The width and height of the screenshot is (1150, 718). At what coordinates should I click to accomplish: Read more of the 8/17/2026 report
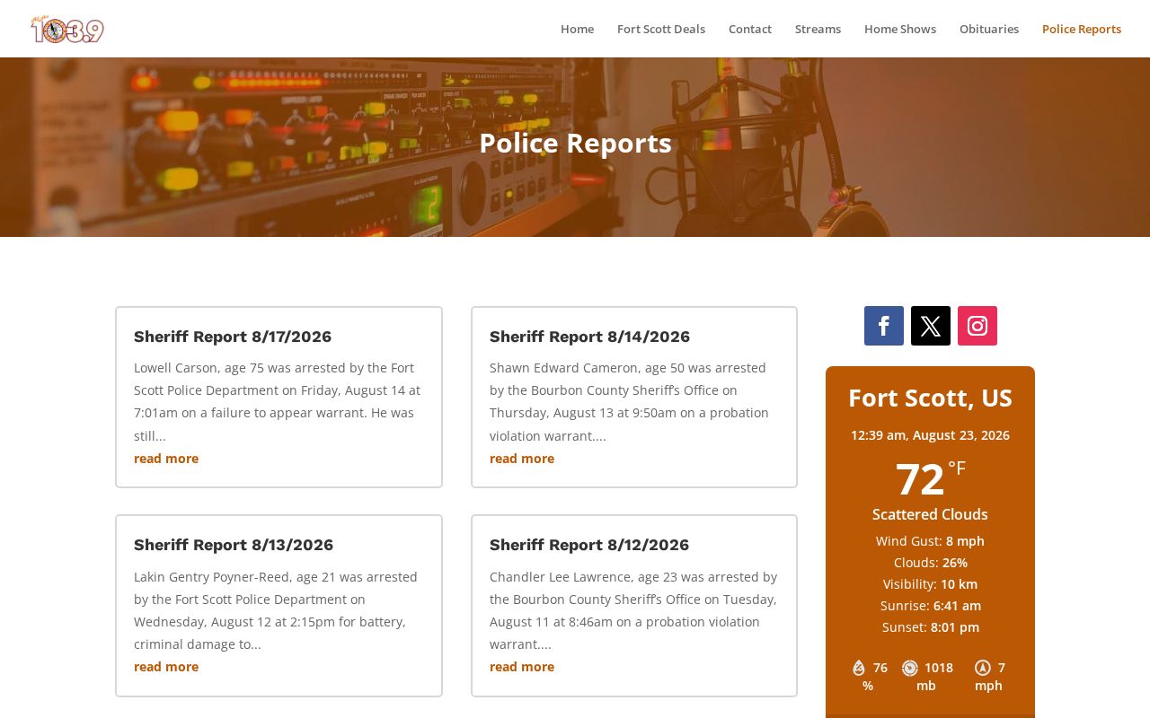pyautogui.click(x=166, y=459)
